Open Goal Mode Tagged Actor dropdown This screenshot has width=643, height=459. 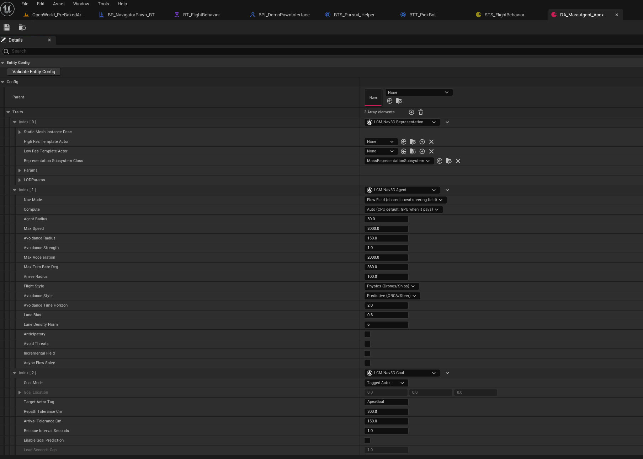pyautogui.click(x=386, y=383)
